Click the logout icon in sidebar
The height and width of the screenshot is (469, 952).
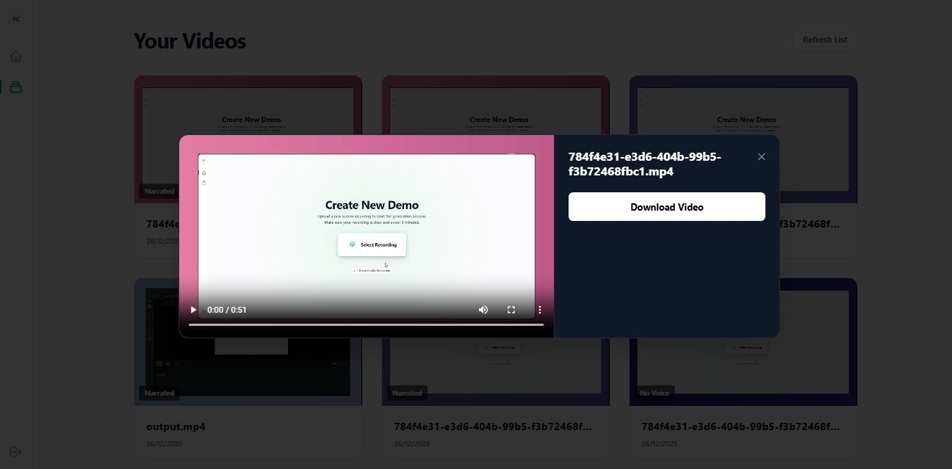15,452
